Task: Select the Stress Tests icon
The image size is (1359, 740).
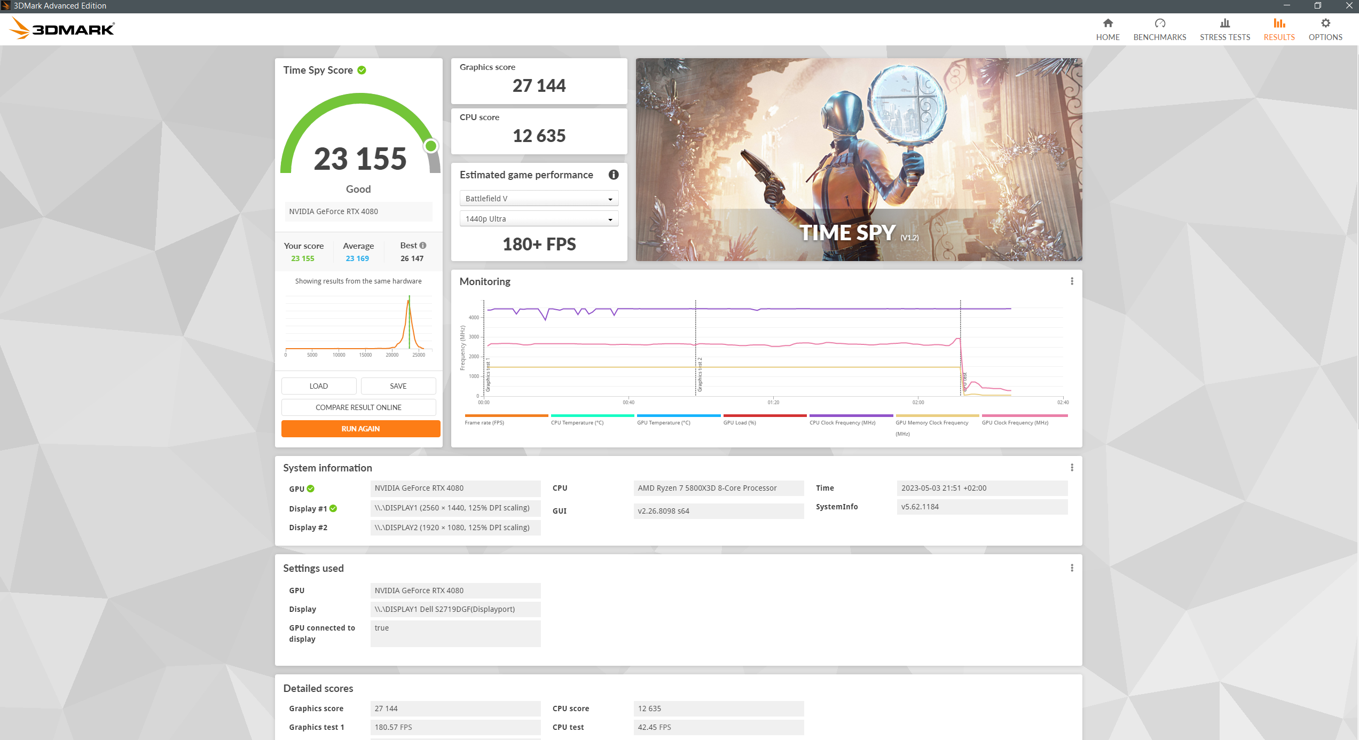Action: point(1224,23)
